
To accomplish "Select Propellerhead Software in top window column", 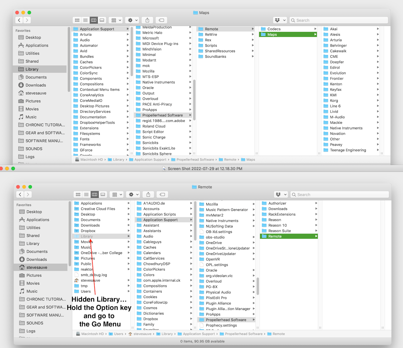I will 163,115.
